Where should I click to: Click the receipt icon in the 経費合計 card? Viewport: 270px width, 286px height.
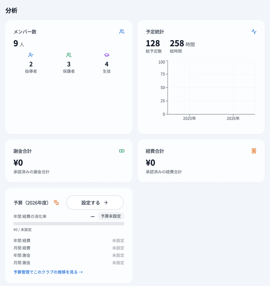pos(254,151)
